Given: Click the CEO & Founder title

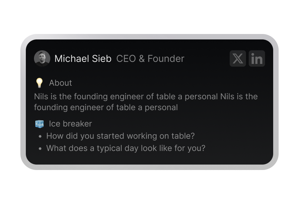Looking at the screenshot, I should tap(150, 58).
